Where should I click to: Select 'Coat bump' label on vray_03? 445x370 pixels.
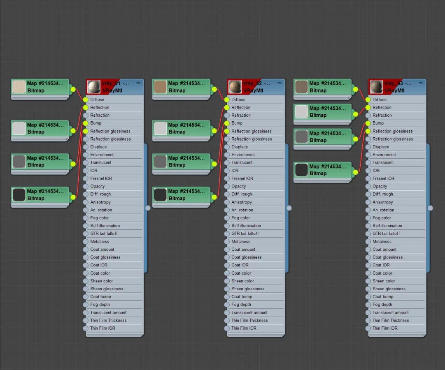pos(383,296)
